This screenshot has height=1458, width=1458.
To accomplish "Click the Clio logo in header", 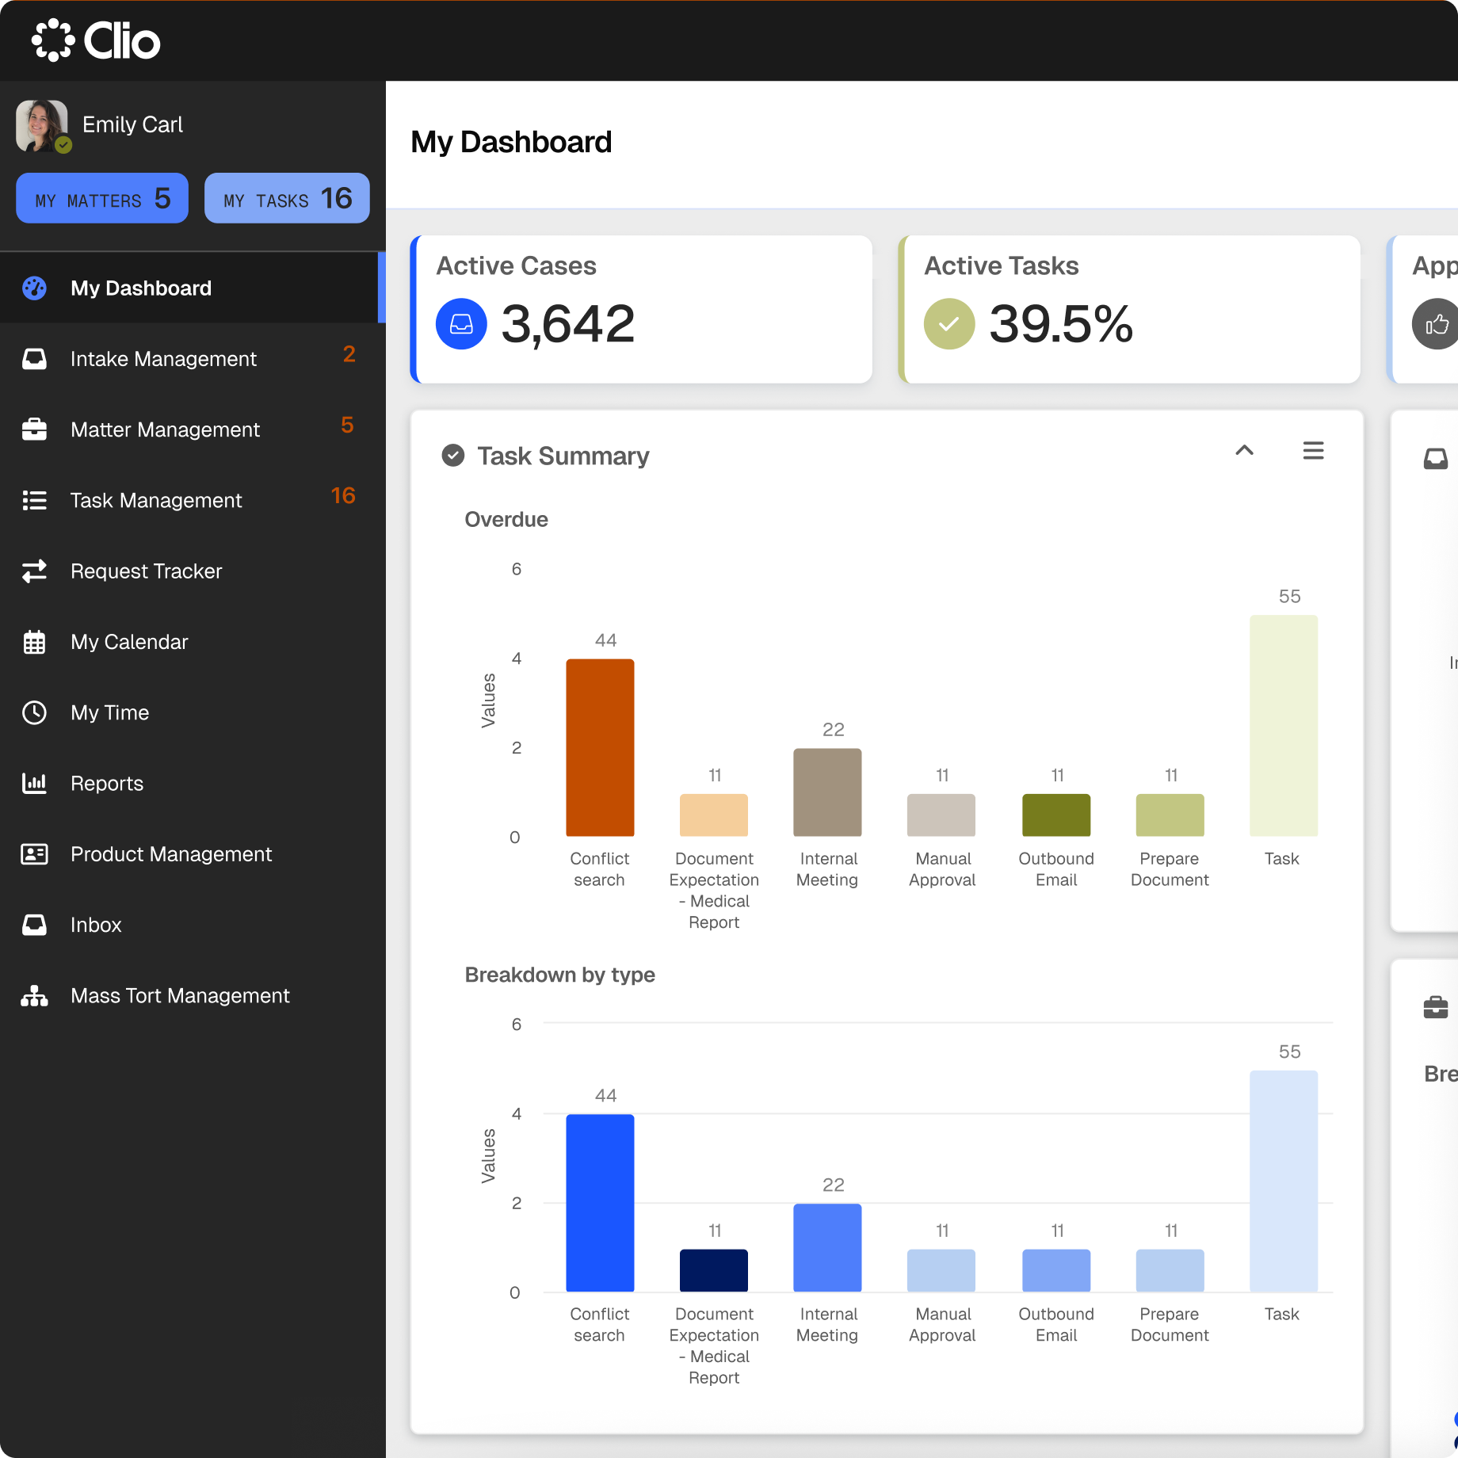I will [x=96, y=40].
